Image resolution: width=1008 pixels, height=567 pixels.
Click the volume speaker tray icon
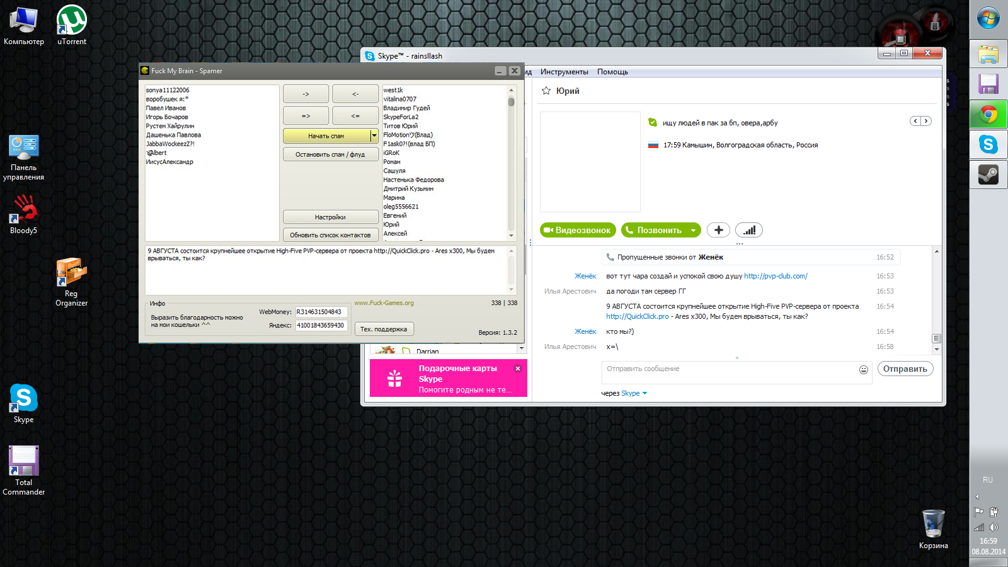click(994, 527)
